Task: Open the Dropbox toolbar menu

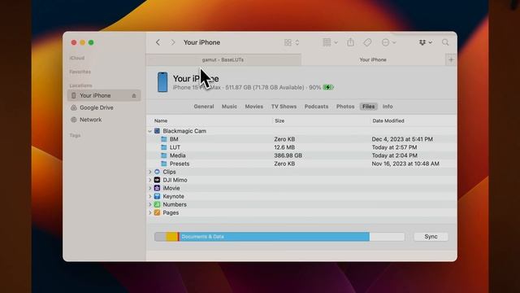Action: (425, 42)
